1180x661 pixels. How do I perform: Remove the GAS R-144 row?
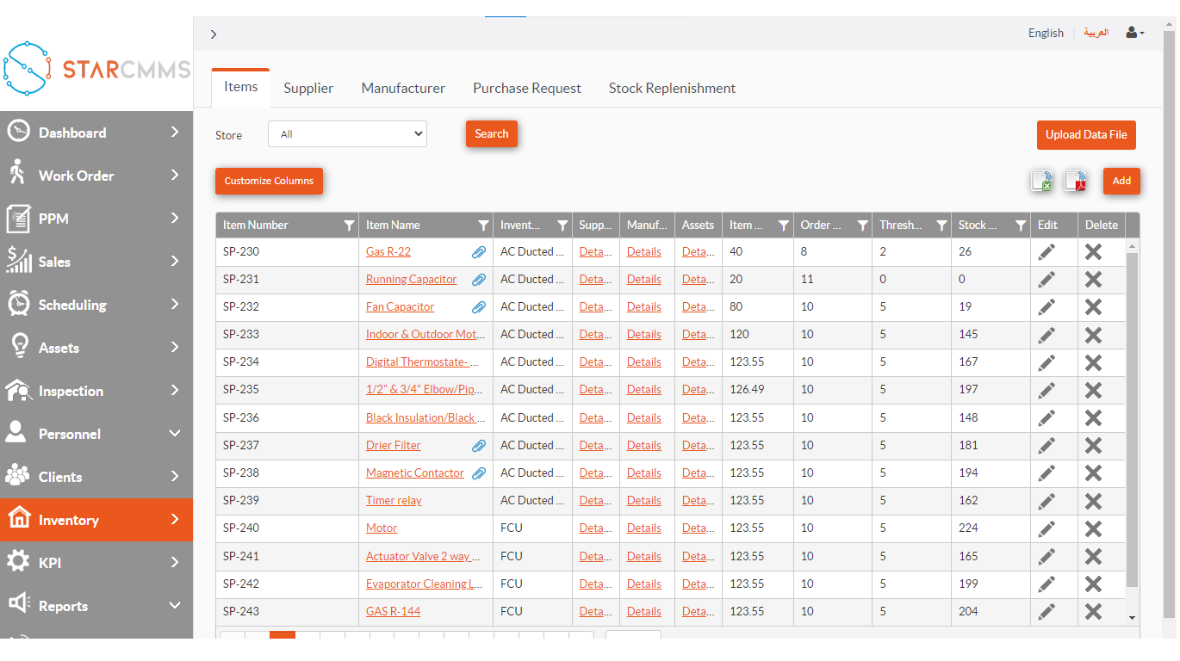tap(1093, 612)
